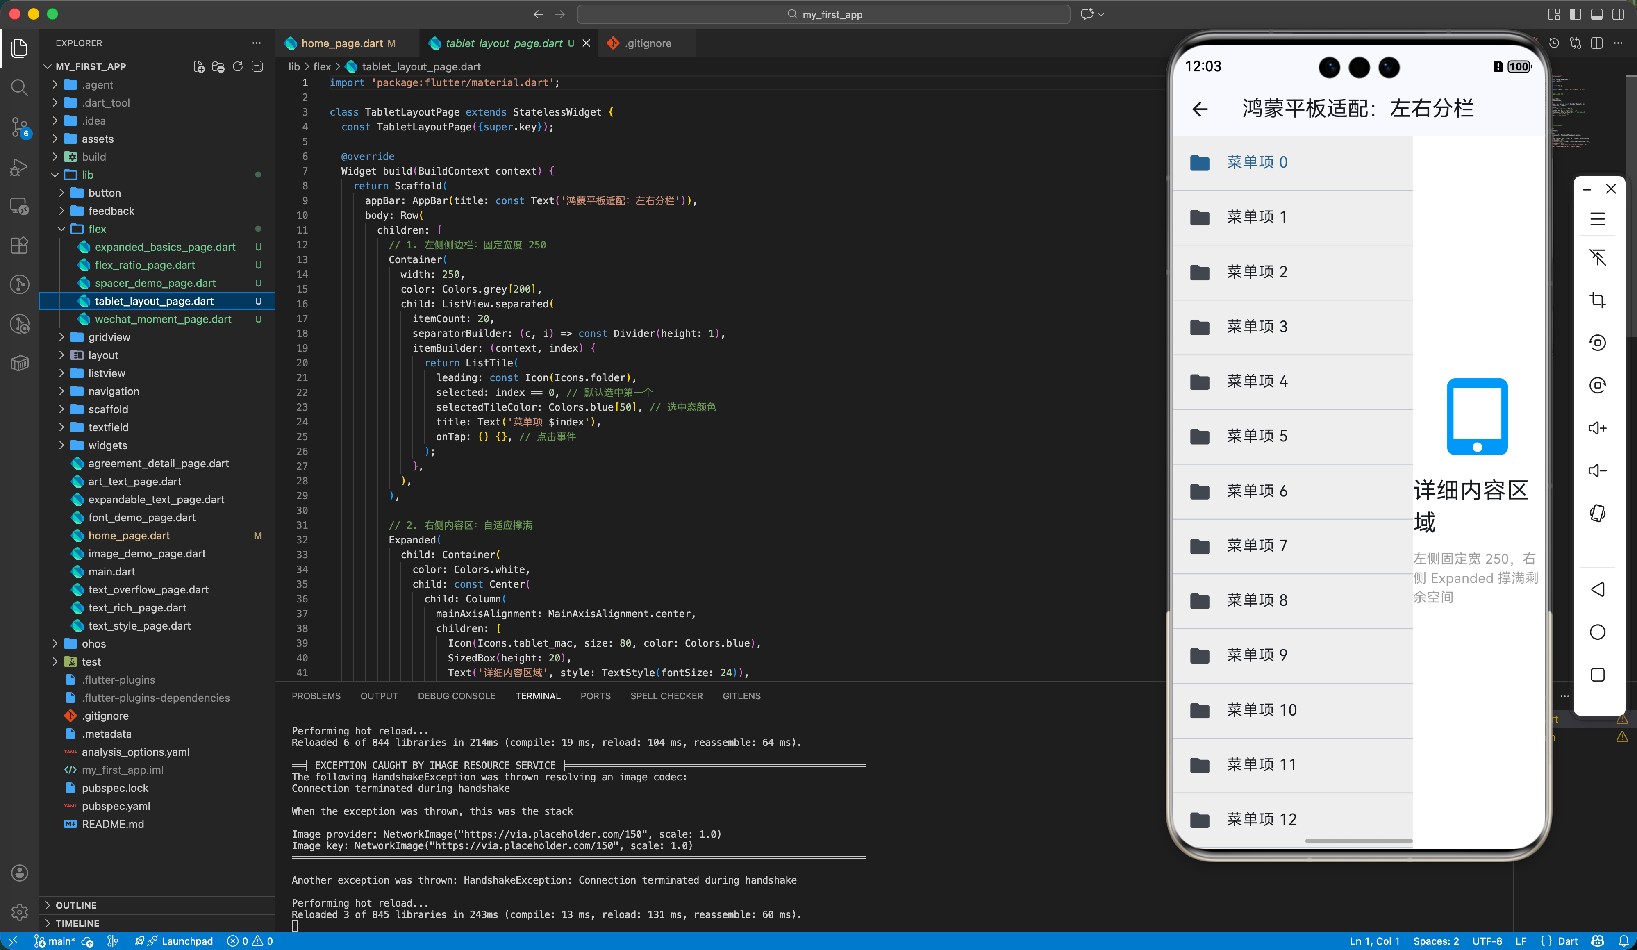The height and width of the screenshot is (950, 1637).
Task: Open the Run and Debug view
Action: [x=20, y=167]
